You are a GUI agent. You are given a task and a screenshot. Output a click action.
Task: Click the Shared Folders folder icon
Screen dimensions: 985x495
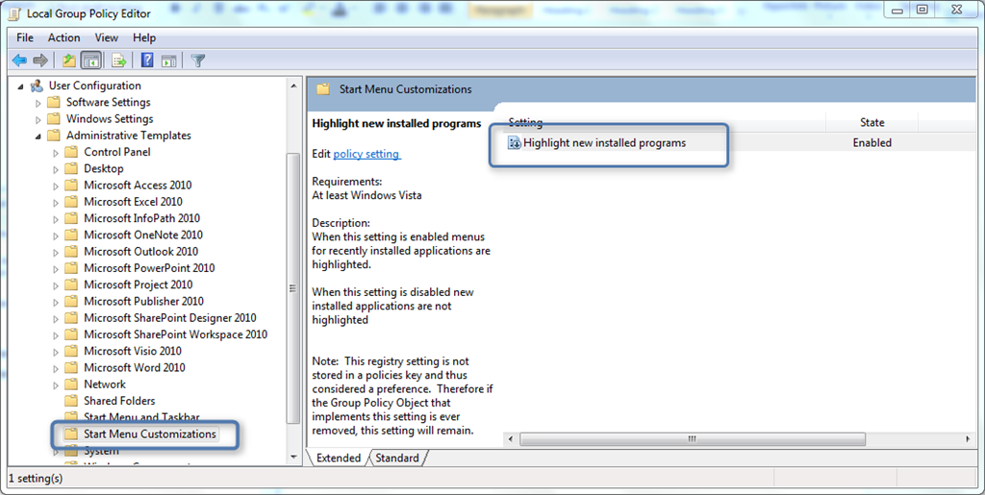pos(71,401)
